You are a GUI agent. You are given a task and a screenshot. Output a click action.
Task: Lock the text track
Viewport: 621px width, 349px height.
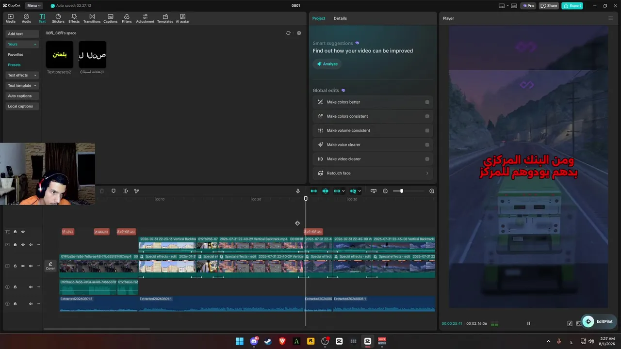15,232
